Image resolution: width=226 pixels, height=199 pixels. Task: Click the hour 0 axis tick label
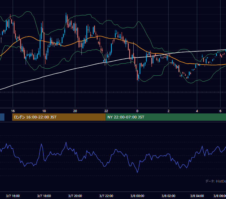[137, 111]
